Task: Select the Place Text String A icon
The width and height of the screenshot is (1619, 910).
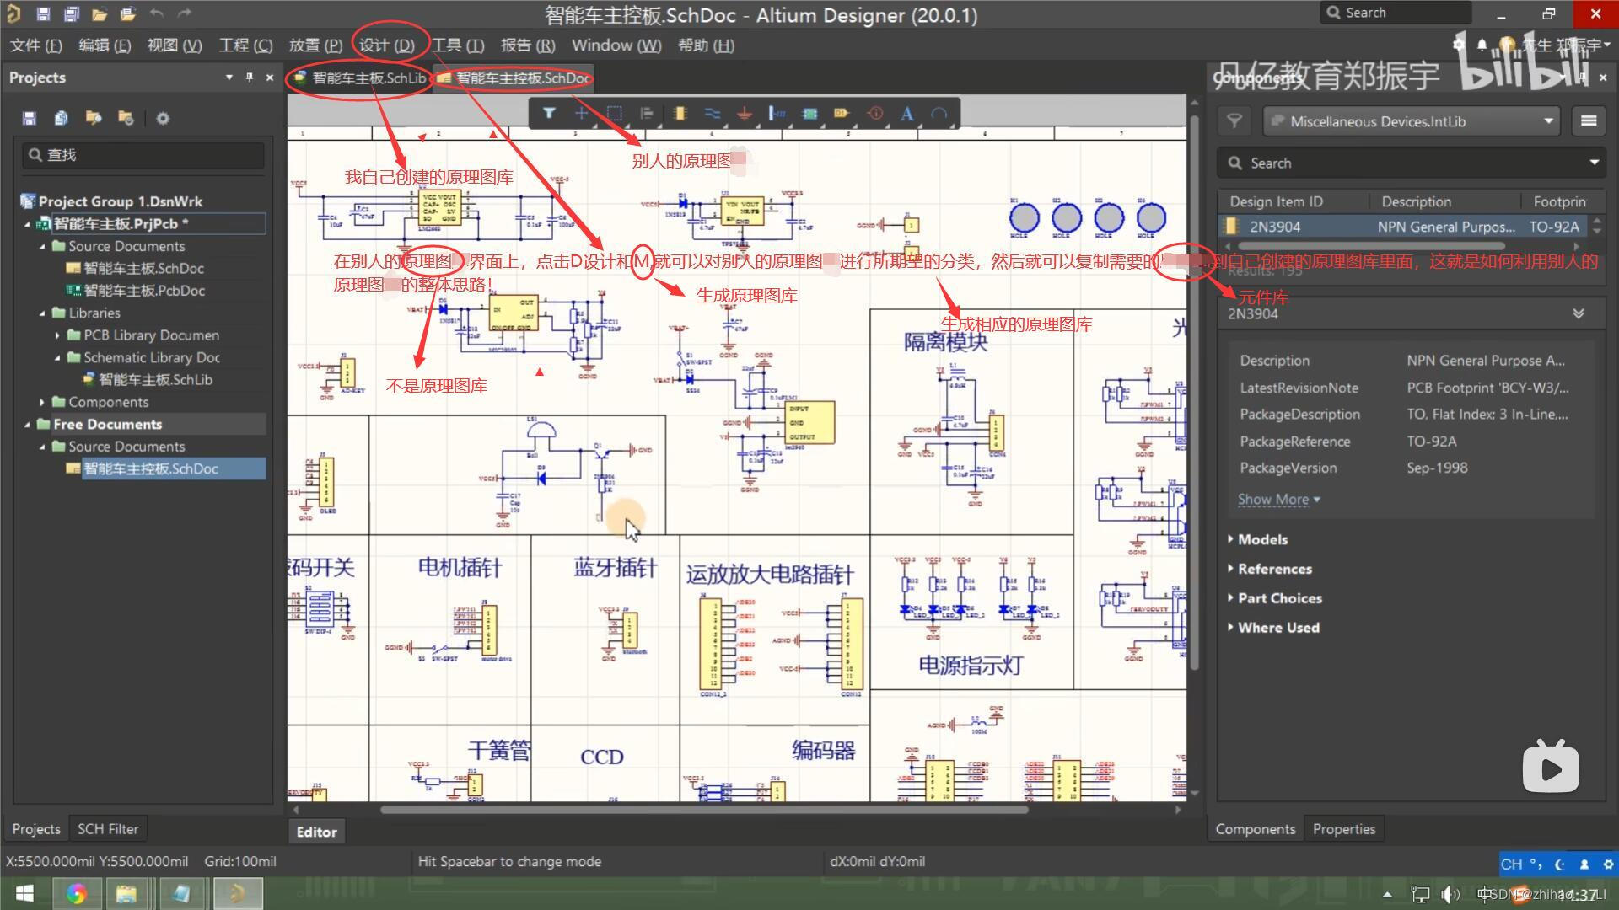Action: click(906, 113)
